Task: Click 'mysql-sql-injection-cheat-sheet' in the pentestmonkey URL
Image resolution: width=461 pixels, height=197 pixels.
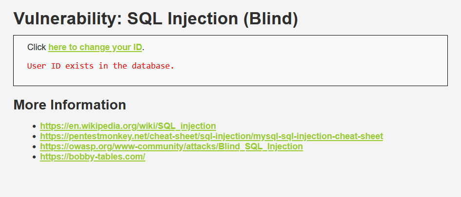Action: click(x=318, y=136)
